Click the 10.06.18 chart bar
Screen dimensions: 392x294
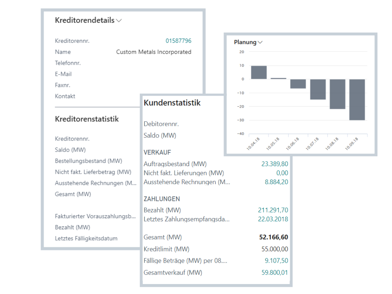[x=298, y=84]
